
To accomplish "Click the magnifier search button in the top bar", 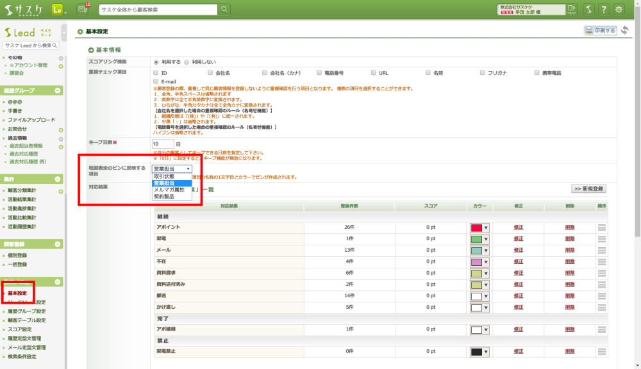I will pyautogui.click(x=224, y=10).
